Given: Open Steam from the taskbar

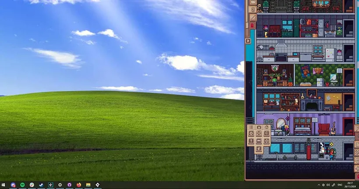Looking at the screenshot, I should point(41,185).
